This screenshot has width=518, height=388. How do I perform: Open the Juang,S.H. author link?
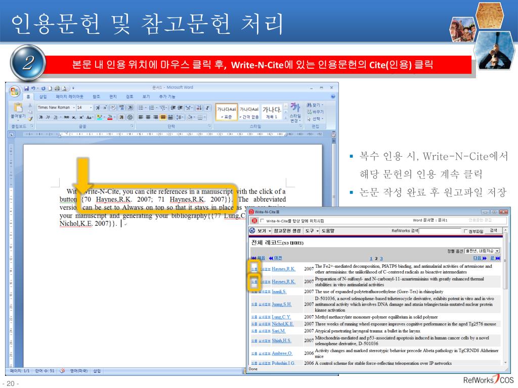(281, 304)
